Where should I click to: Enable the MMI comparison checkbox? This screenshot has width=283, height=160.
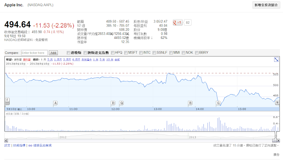point(171,53)
